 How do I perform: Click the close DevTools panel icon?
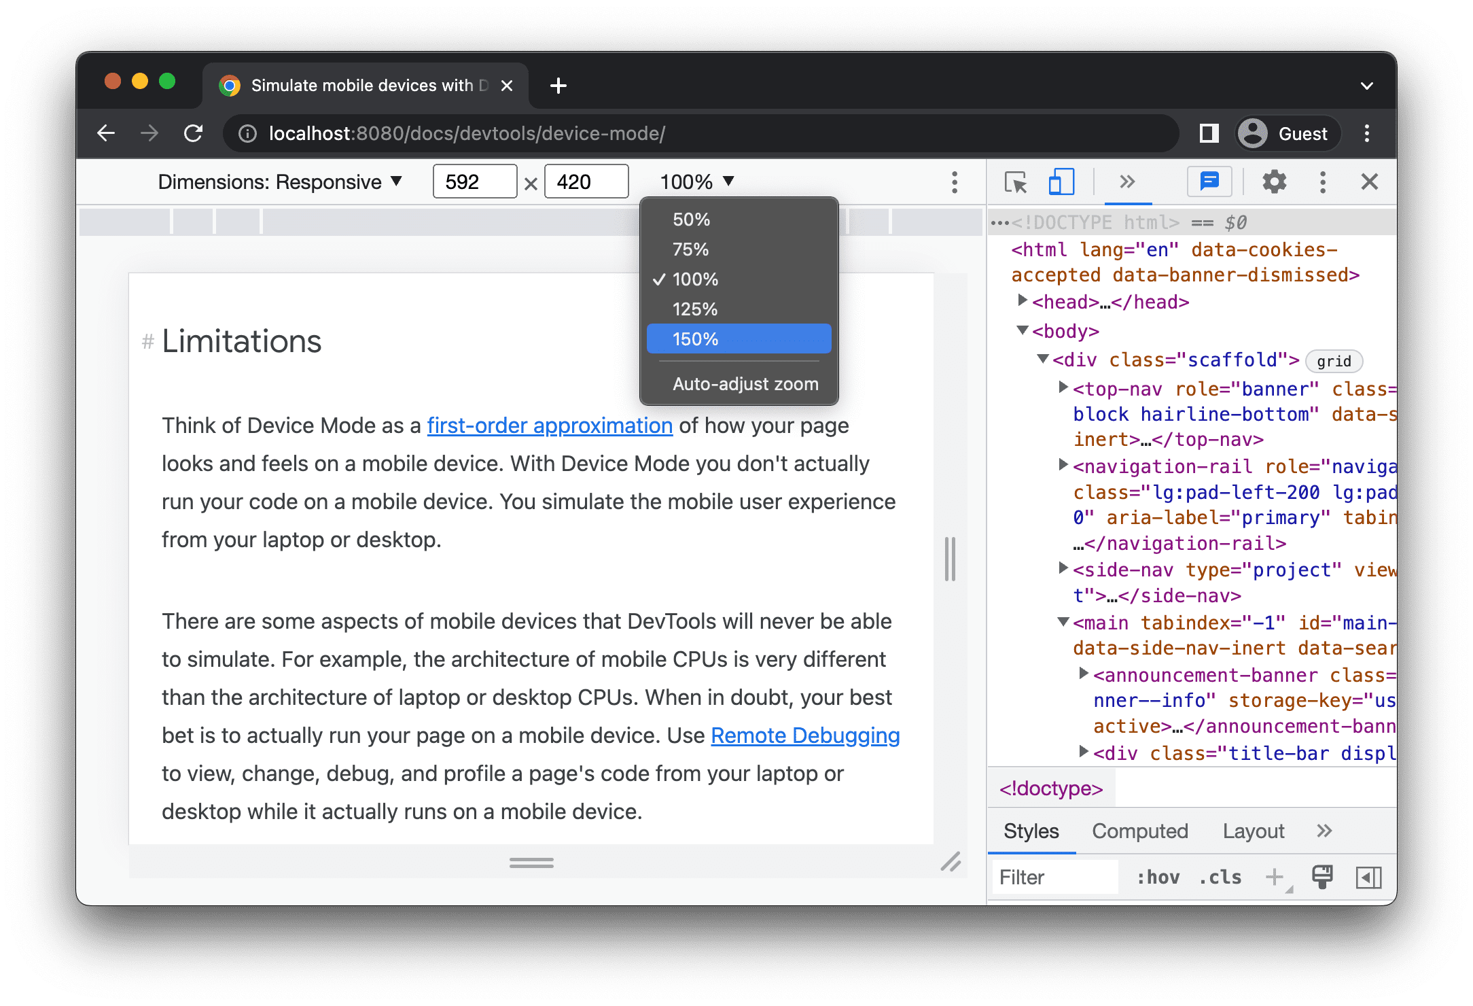[x=1369, y=180]
